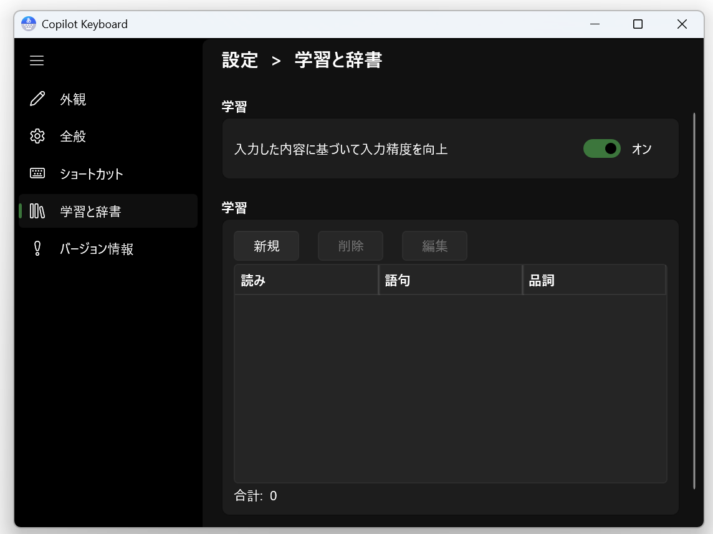Click the gear icon for 全般
The width and height of the screenshot is (713, 534).
(37, 137)
